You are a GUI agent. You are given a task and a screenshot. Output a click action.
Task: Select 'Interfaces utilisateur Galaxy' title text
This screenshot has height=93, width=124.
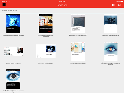78,63
